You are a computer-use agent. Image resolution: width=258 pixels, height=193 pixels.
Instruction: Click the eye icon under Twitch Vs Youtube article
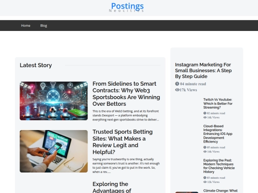coord(205,118)
